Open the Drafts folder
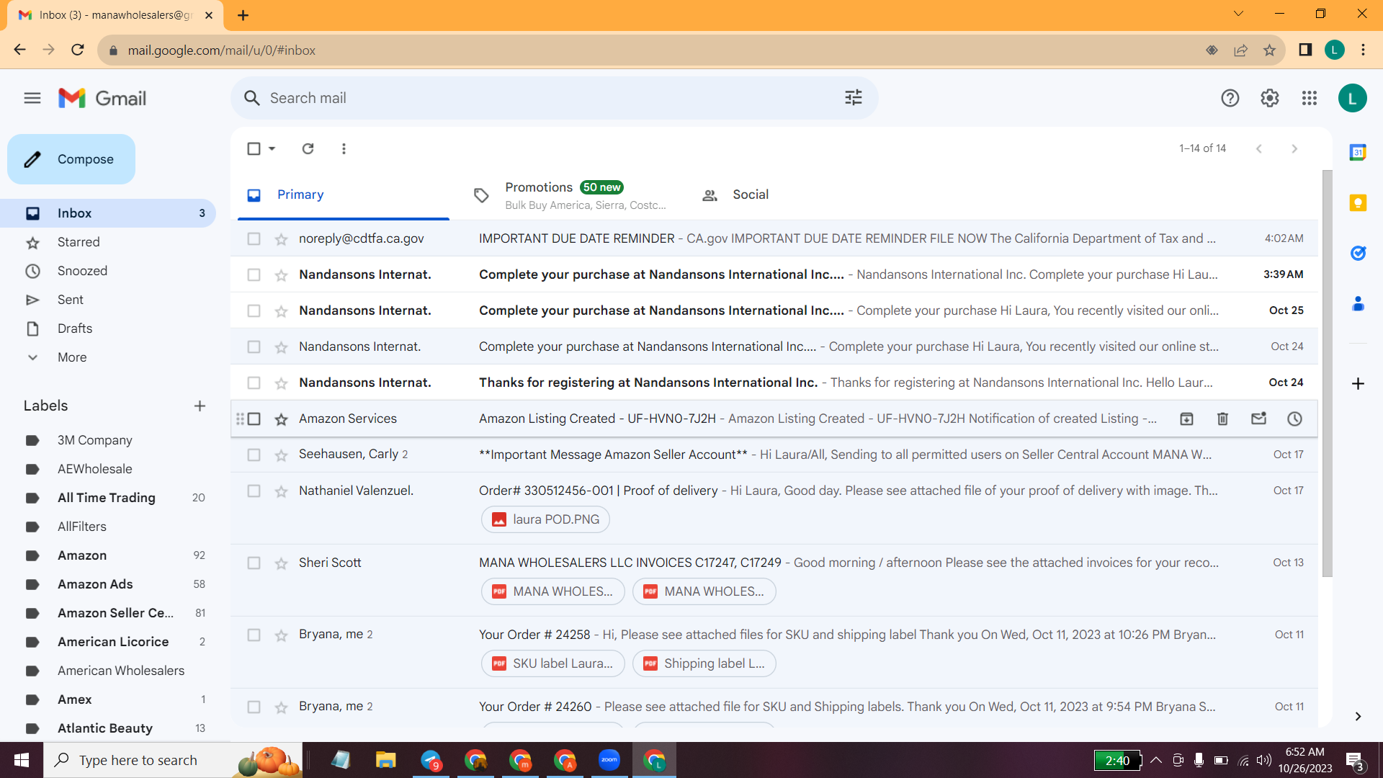Viewport: 1383px width, 778px height. pyautogui.click(x=75, y=328)
